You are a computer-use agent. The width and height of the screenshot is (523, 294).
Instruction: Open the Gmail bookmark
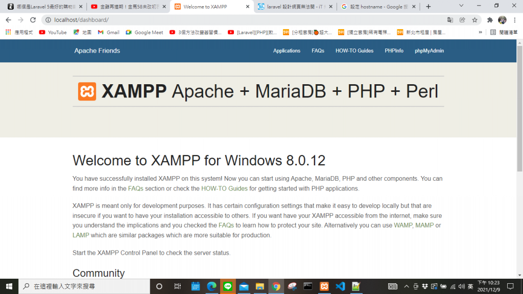coord(108,32)
